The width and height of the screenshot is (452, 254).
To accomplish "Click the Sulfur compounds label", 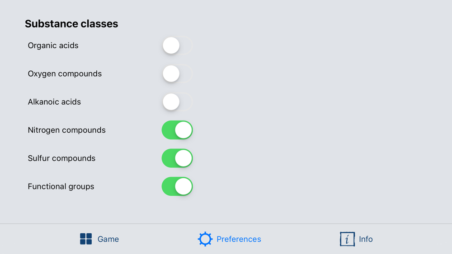I will click(x=61, y=158).
